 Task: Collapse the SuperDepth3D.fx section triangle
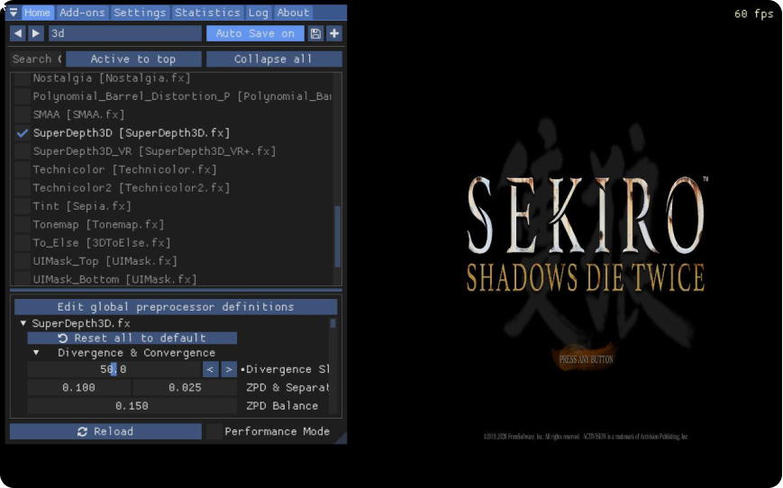coord(23,323)
